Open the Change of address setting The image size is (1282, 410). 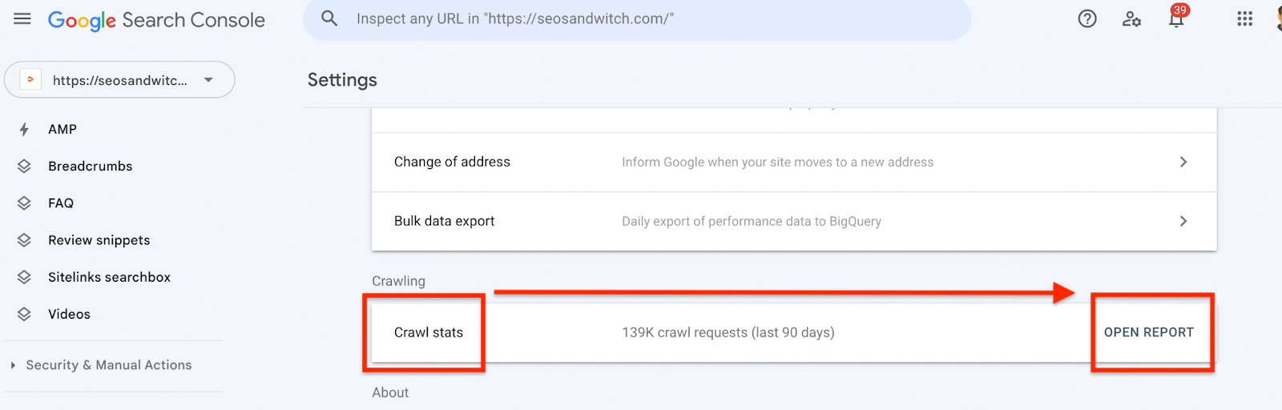point(794,162)
